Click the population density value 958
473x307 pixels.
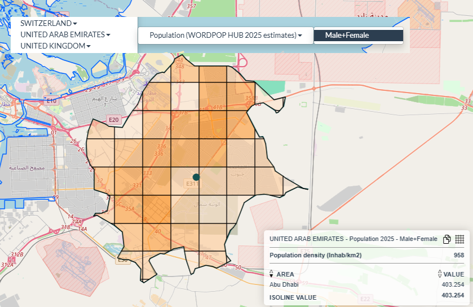459,255
